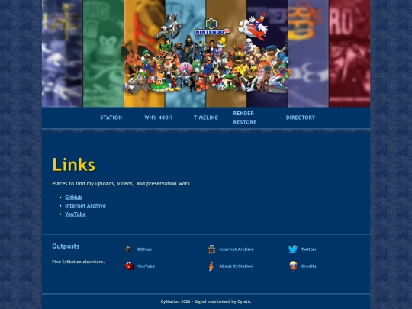Viewport: 412px width, 309px height.
Task: Open the RENDER RESTORE nav item
Action: click(x=245, y=117)
